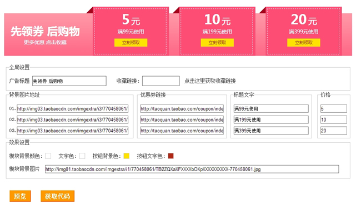Pick red 按钮文字色 swatch
The width and height of the screenshot is (361, 204).
click(171, 156)
